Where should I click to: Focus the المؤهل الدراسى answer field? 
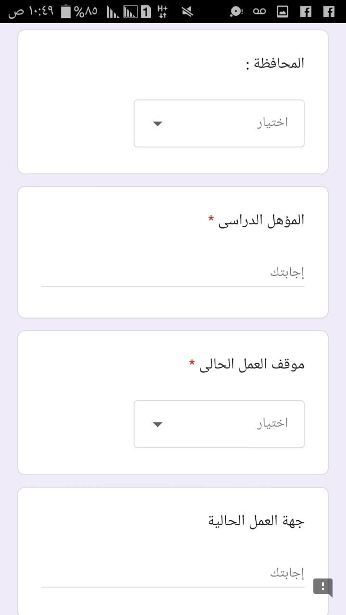tap(173, 273)
